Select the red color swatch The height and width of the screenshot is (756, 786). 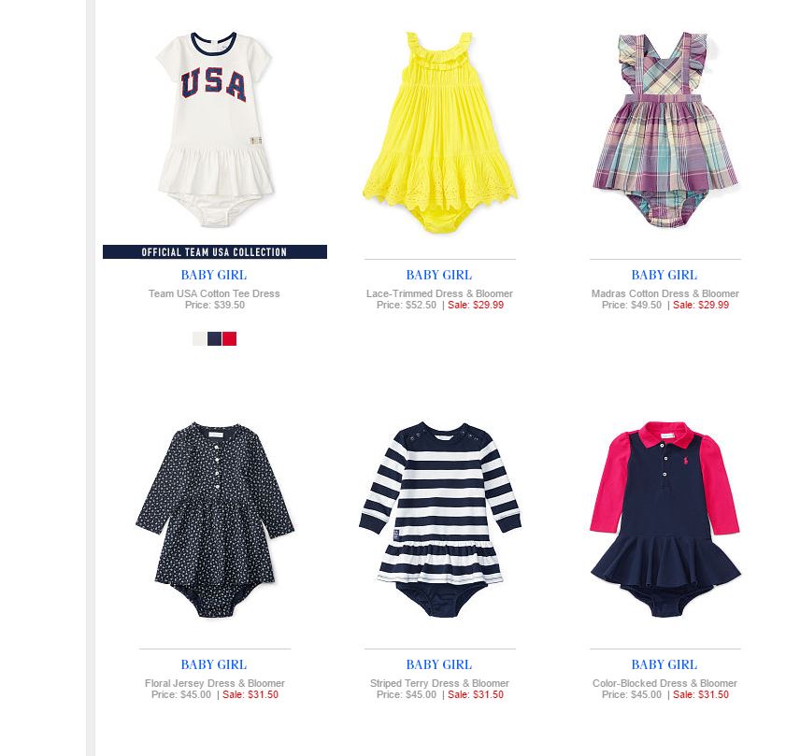point(230,339)
